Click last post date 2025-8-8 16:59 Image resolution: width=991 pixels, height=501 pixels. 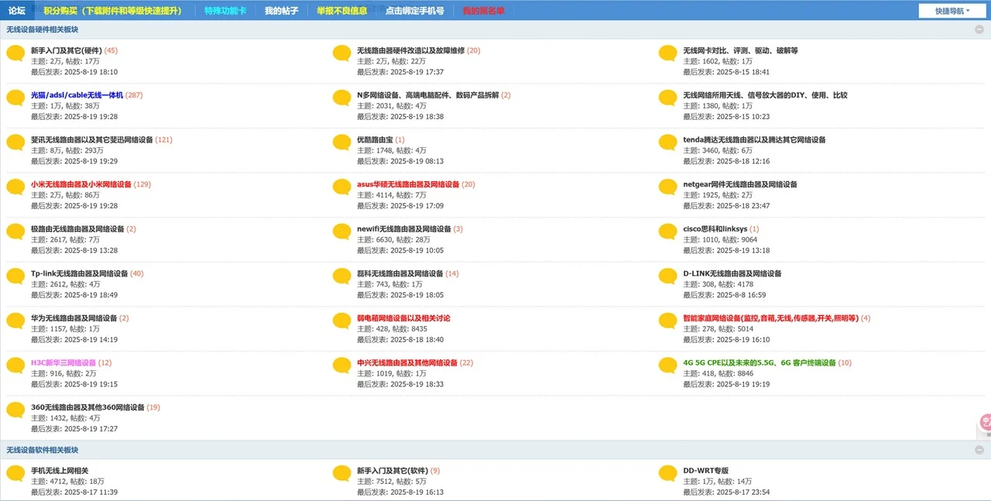(741, 295)
